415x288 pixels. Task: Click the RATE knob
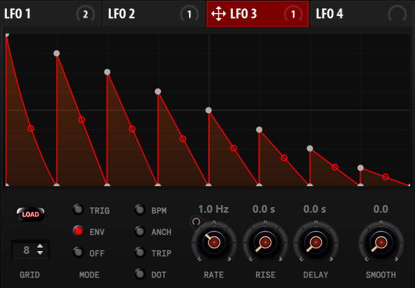[214, 242]
